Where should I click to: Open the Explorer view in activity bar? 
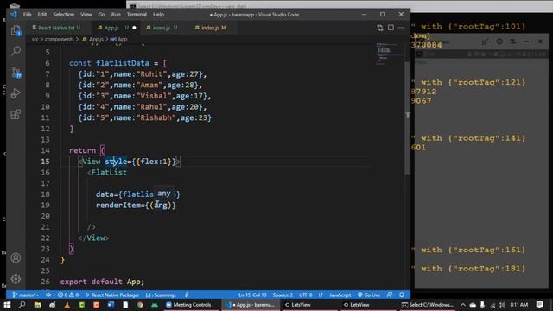(16, 30)
